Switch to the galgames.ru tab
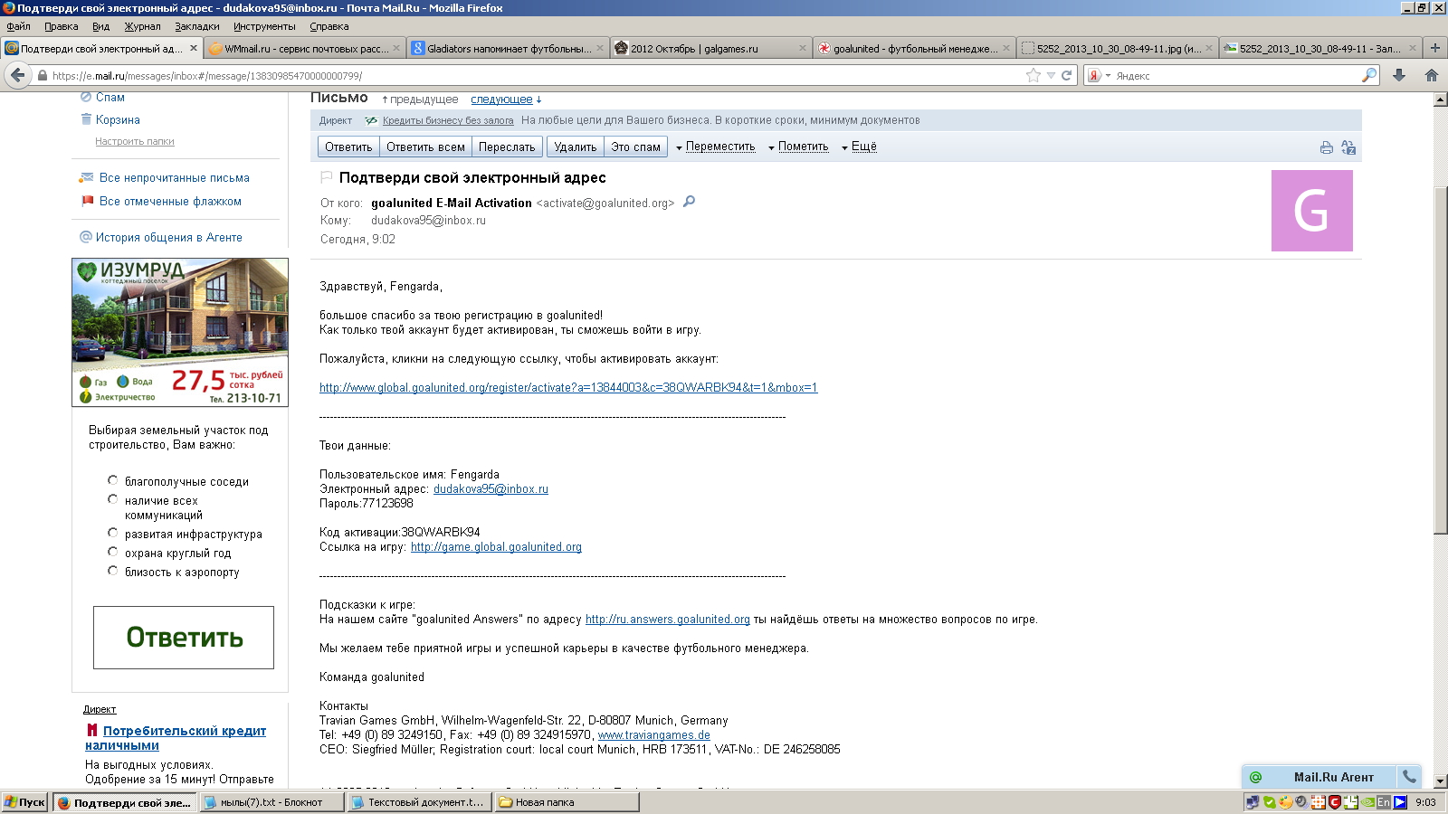 [710, 49]
